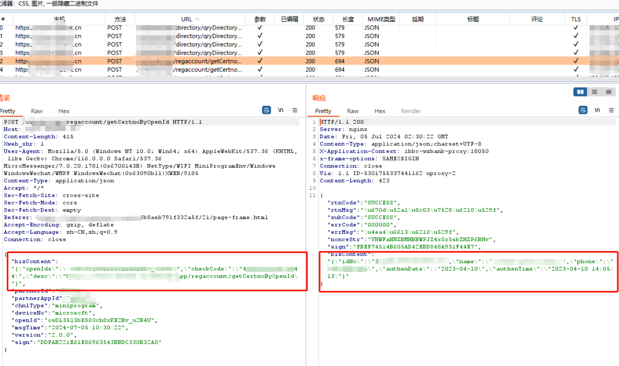
Task: Sort by URL using the header arrow
Action: tap(197, 19)
